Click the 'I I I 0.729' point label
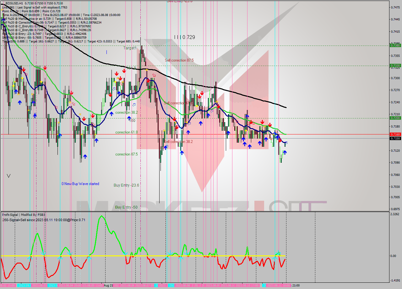The image size is (402, 289). tap(185, 37)
